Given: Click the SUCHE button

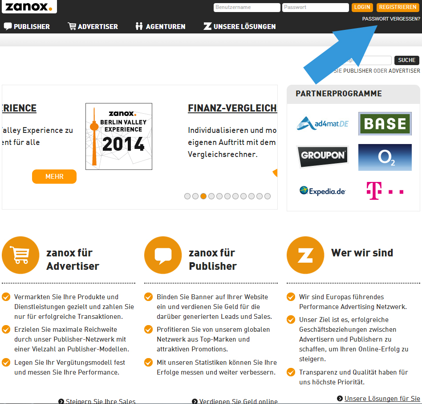Looking at the screenshot, I should pos(407,60).
